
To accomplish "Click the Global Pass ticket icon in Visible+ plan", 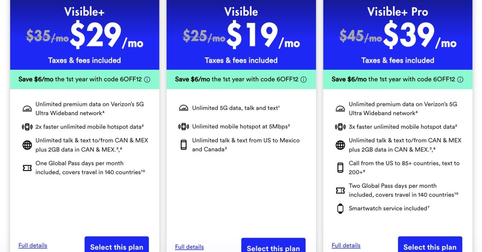I will click(x=27, y=168).
